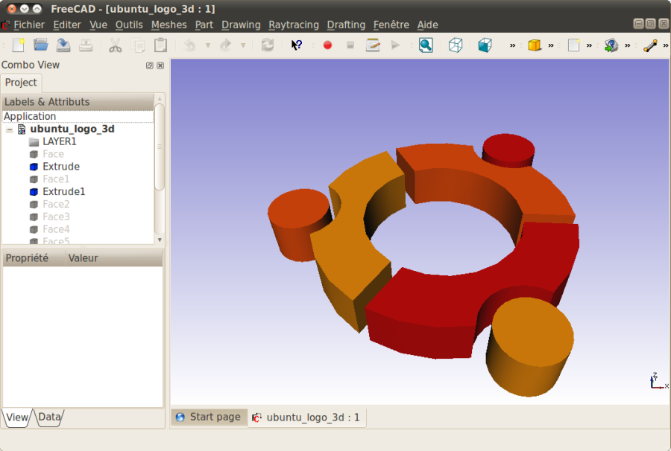Screen dimensions: 671x451
Task: Activate the What's This help cursor
Action: [296, 45]
